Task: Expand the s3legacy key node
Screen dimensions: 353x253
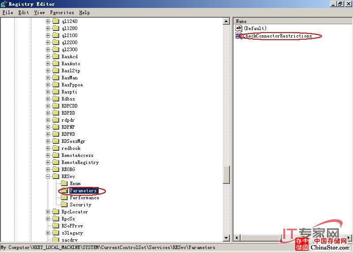Action: 48,233
